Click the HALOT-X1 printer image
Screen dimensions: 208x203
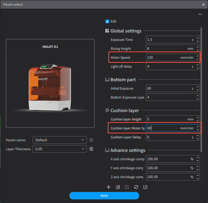tap(50, 87)
